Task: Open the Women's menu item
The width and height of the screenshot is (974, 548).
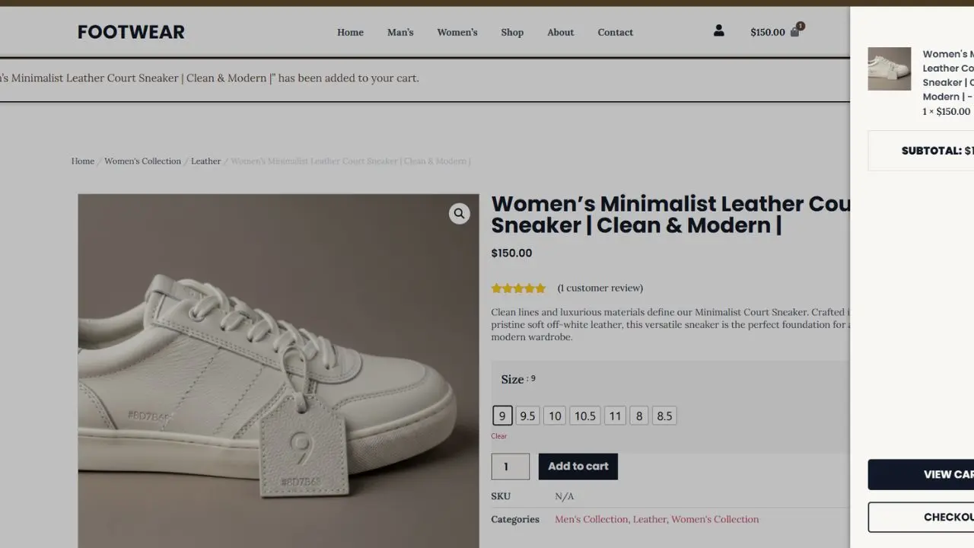Action: click(457, 32)
